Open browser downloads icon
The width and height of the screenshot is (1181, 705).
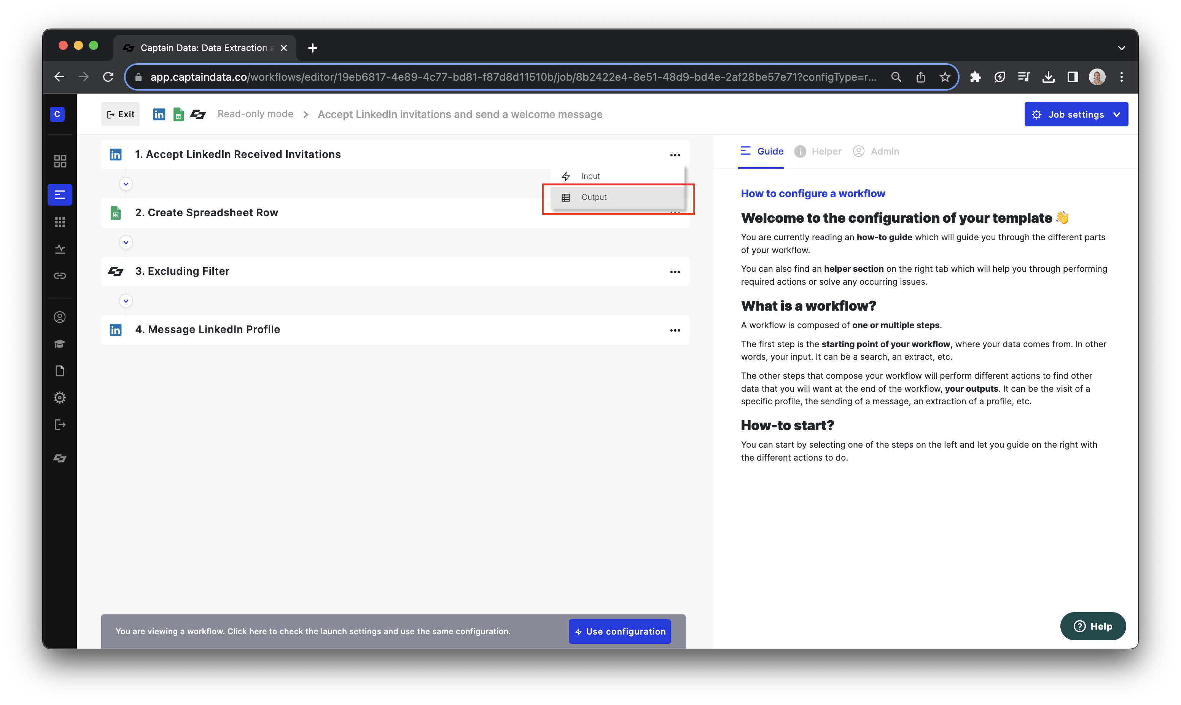tap(1048, 77)
